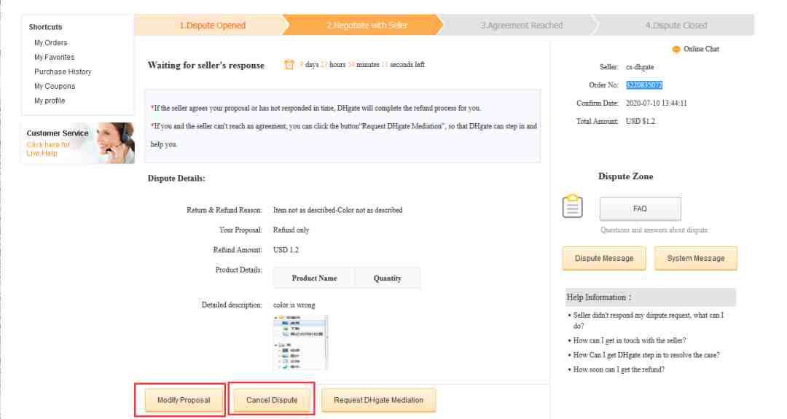The width and height of the screenshot is (787, 419).
Task: Go to My Orders shortcut
Action: [51, 43]
